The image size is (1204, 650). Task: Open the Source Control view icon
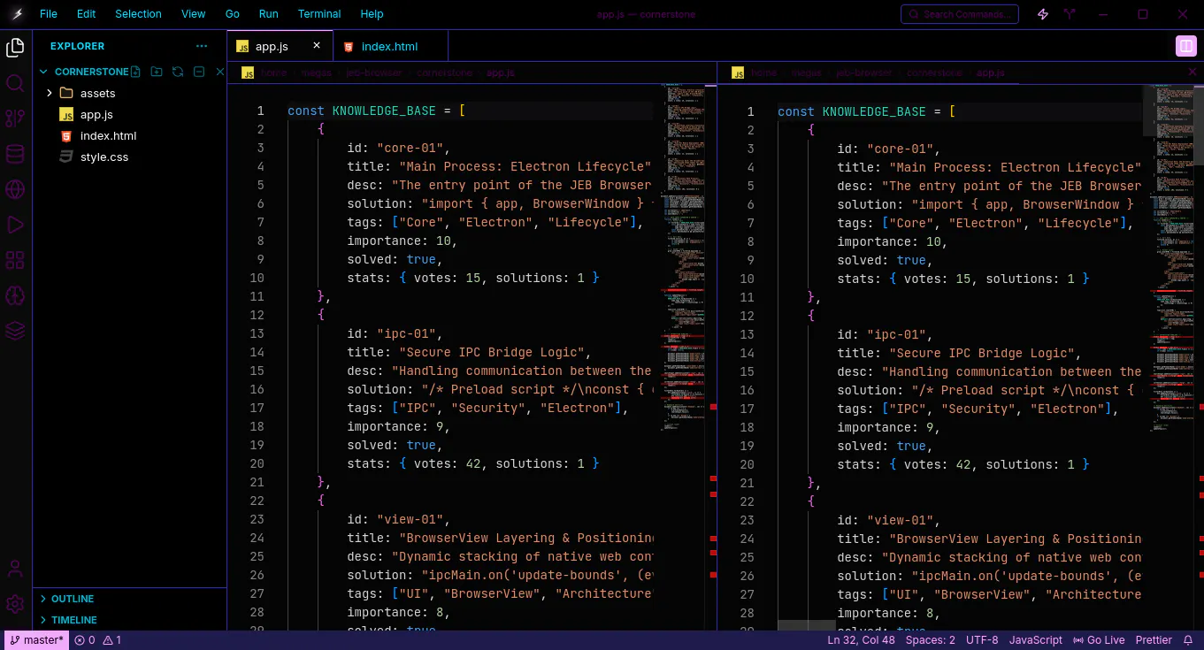(15, 119)
